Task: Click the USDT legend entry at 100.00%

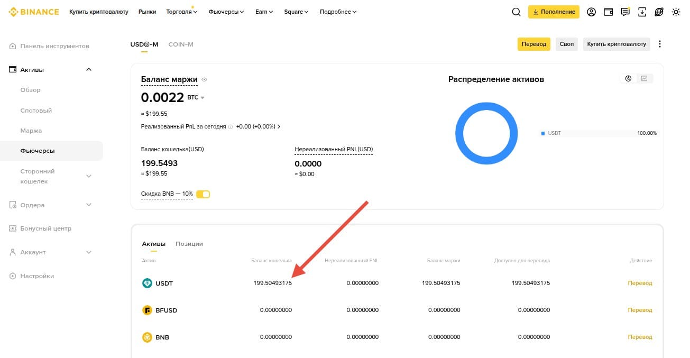Action: (599, 133)
